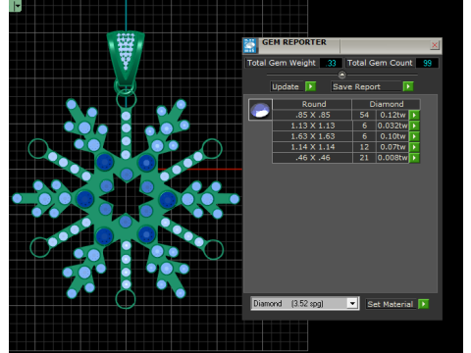Click the count cell showing 12
471x353 pixels.
pos(364,147)
